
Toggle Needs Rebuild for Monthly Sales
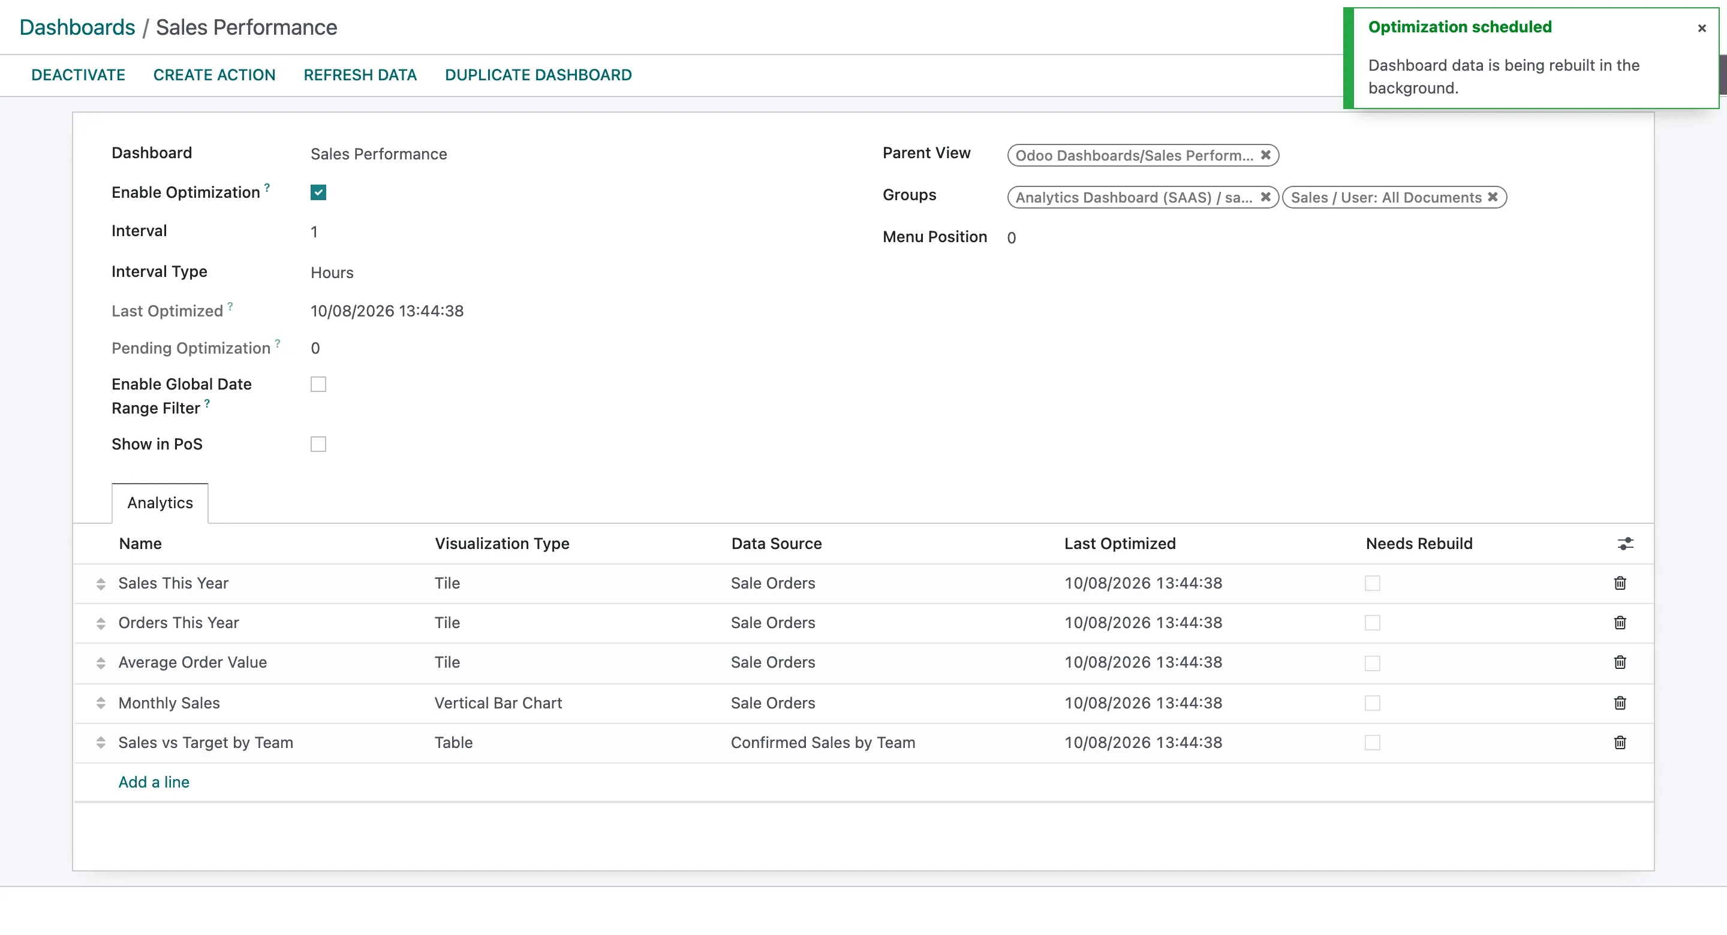tap(1373, 703)
